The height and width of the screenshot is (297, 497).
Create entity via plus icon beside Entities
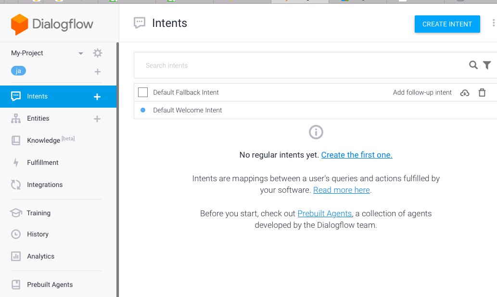(97, 119)
